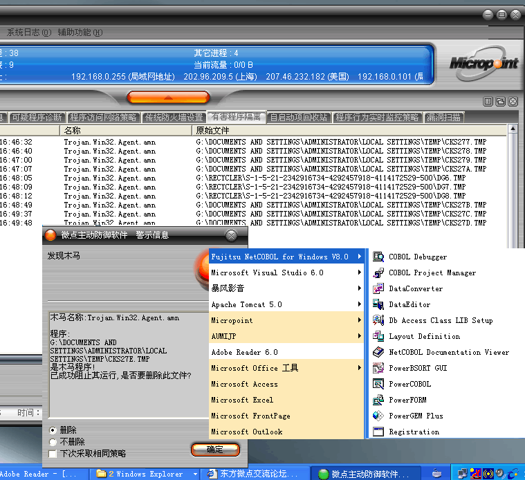Sort list by 原始文件 column header

(x=349, y=130)
